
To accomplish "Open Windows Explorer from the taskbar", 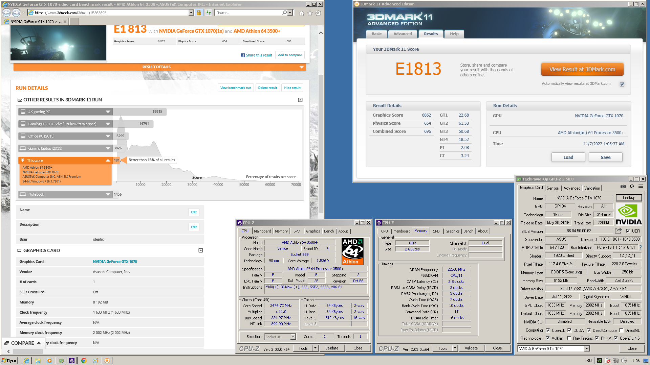I will [x=38, y=361].
